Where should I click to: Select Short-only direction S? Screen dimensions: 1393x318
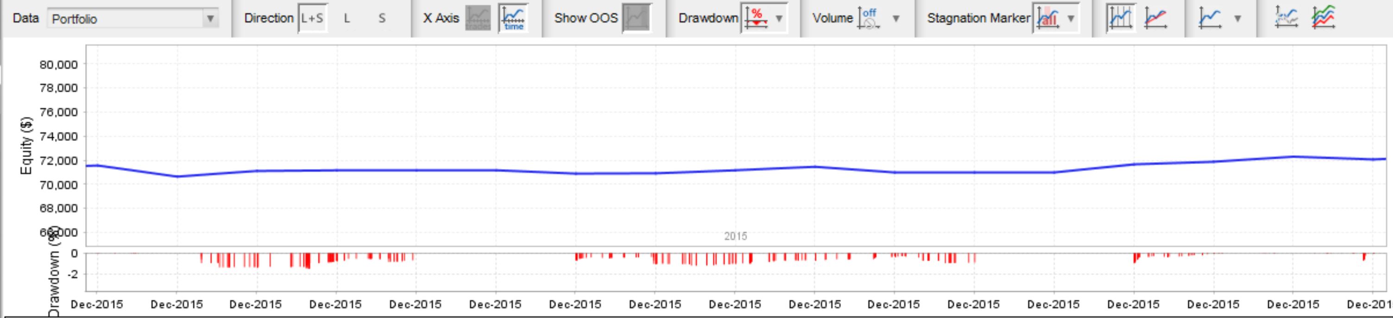coord(382,19)
